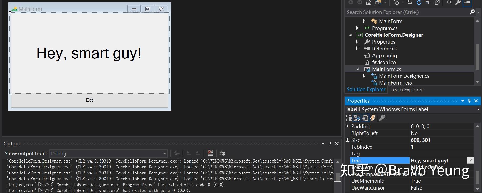Viewport: 482px width, 193px height.
Task: Click Go to Previous Message icon in Output
Action: click(x=189, y=153)
